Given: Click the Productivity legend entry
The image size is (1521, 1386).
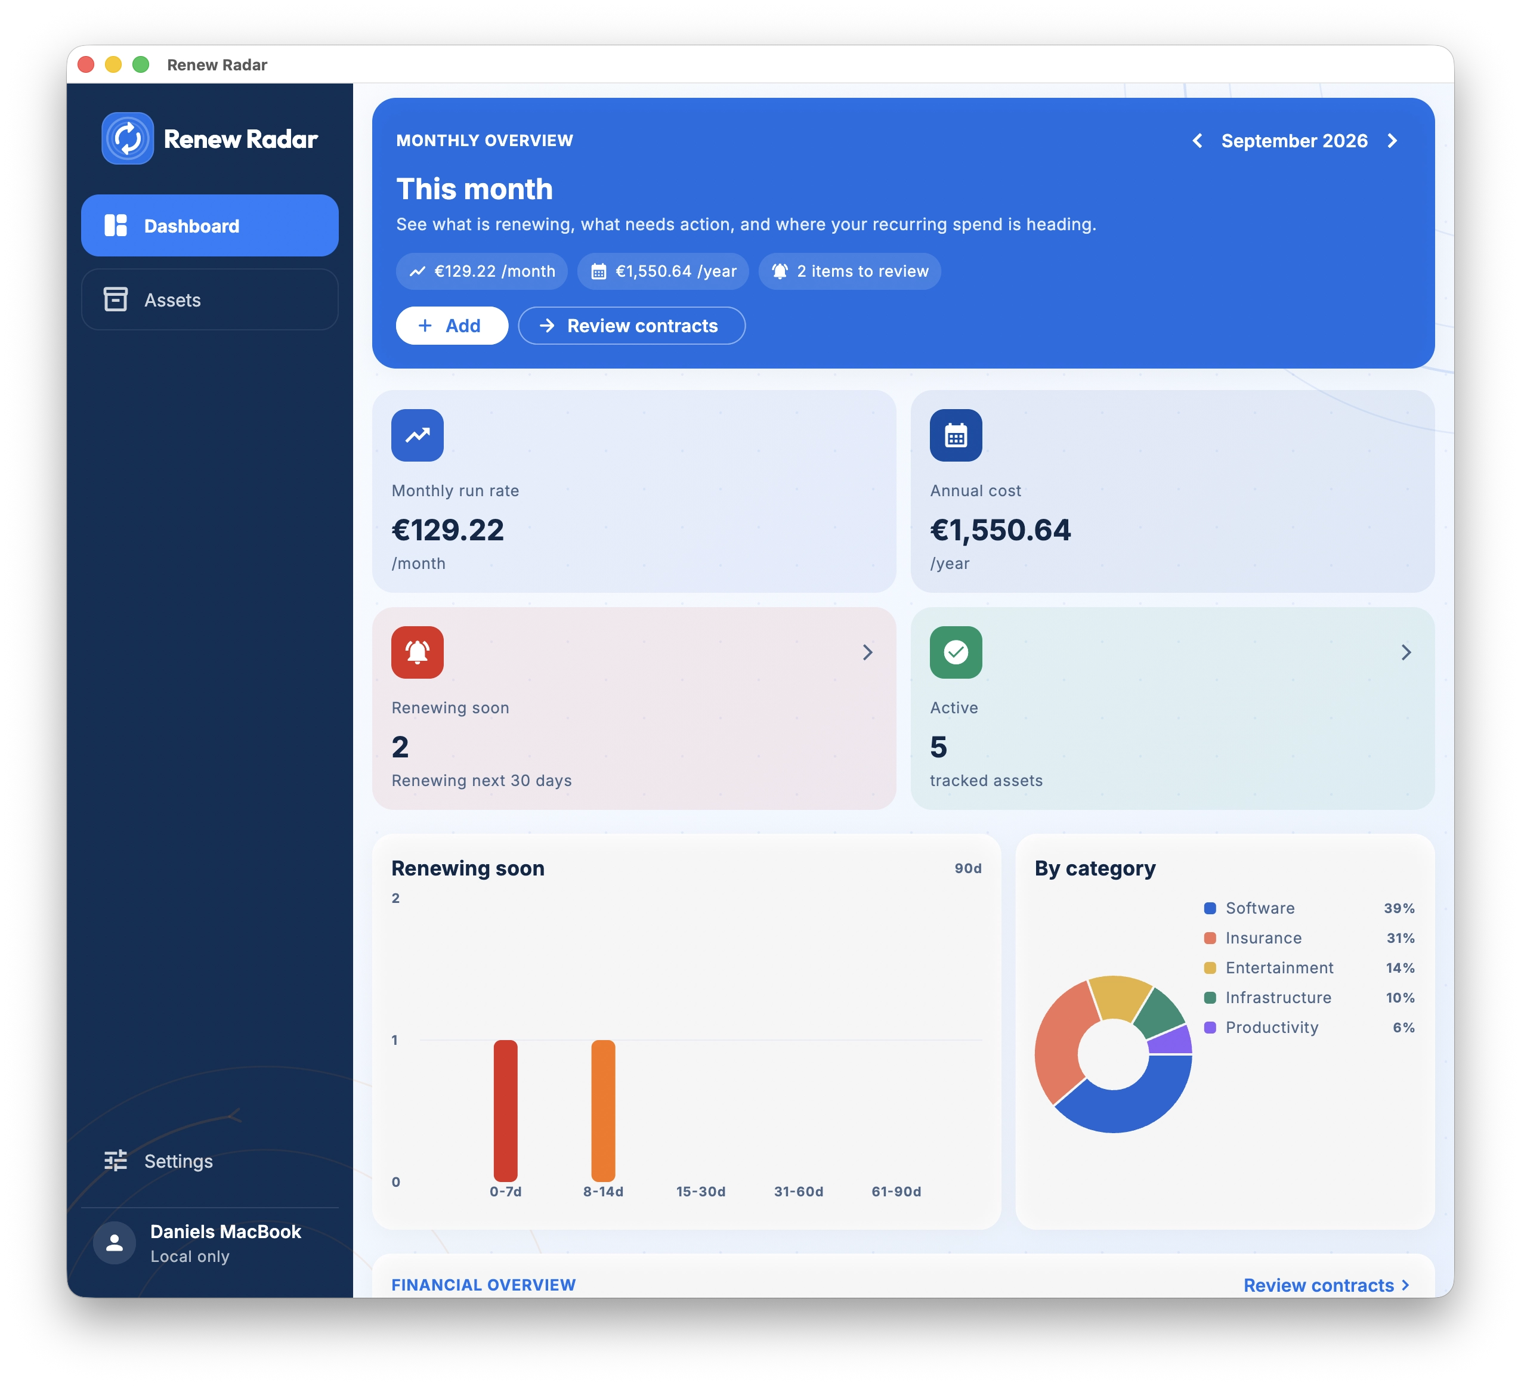Looking at the screenshot, I should tap(1310, 1028).
